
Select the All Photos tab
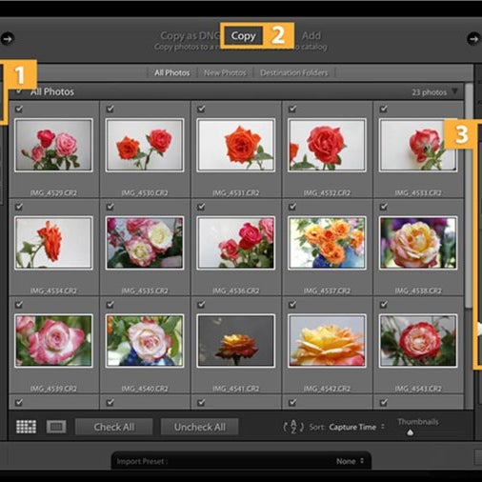pyautogui.click(x=171, y=72)
